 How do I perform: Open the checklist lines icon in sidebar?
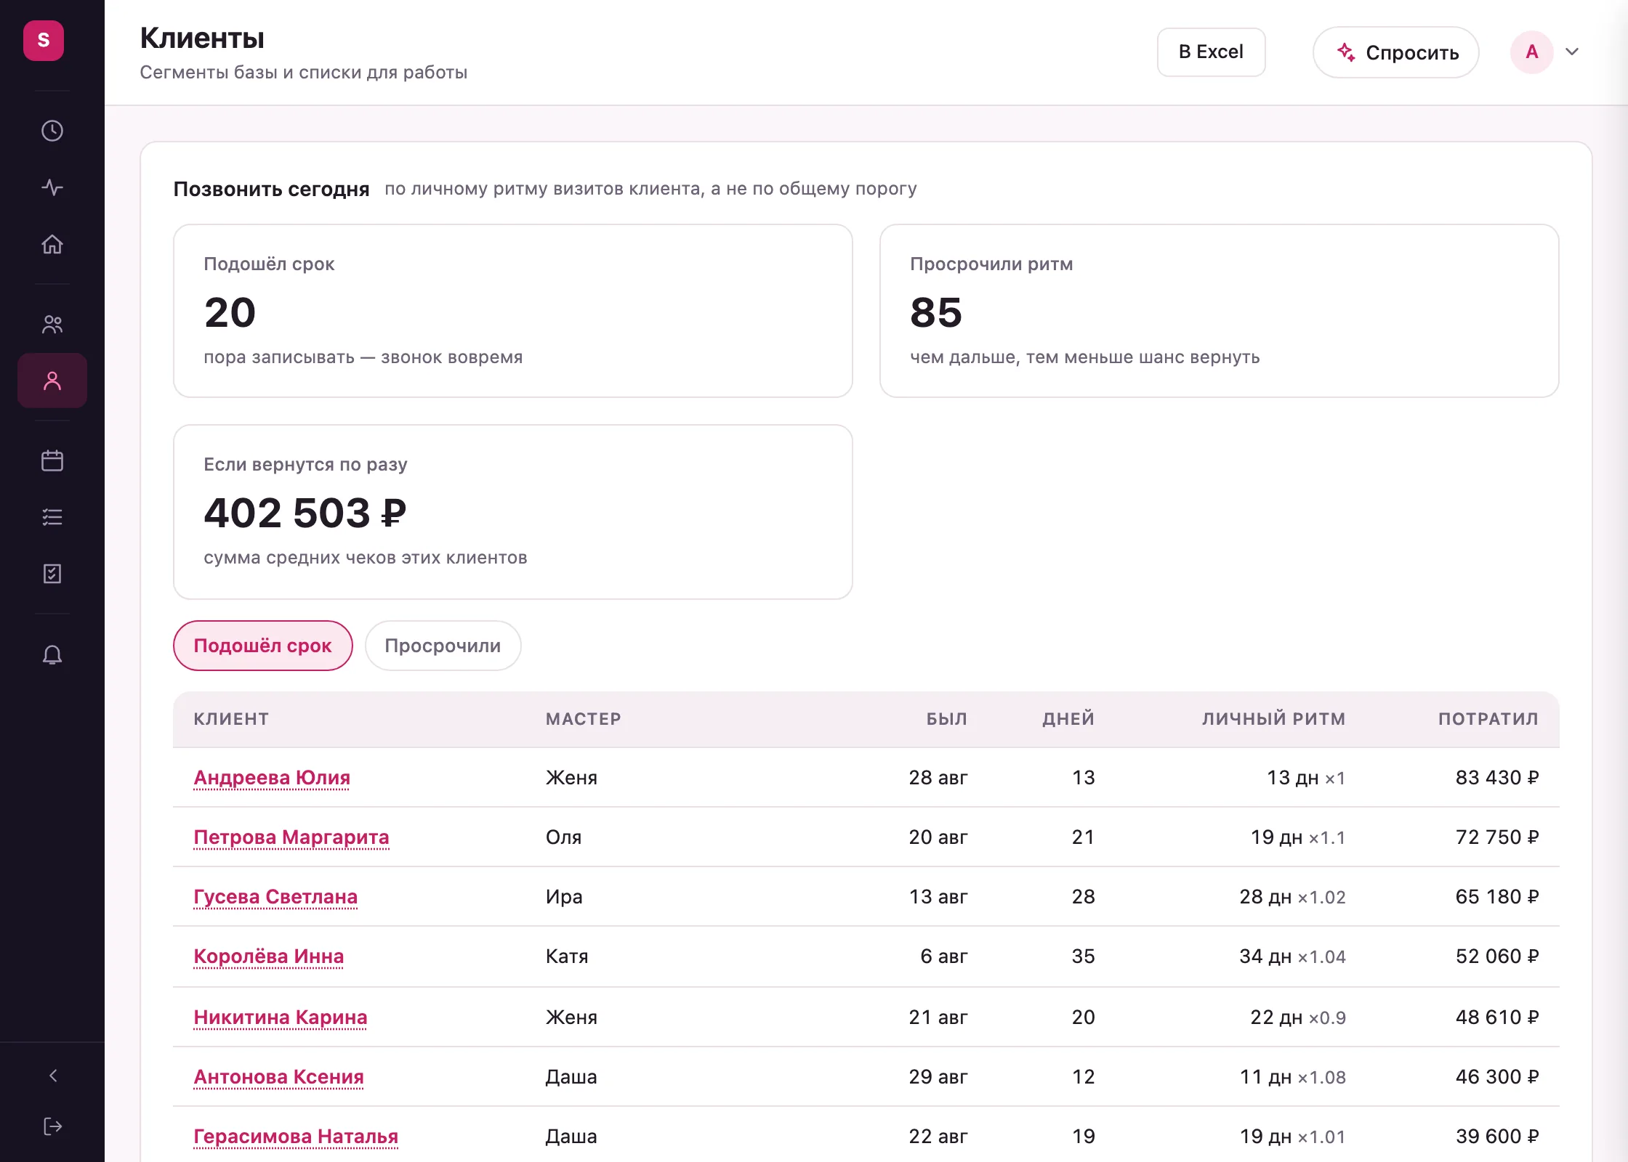tap(52, 517)
